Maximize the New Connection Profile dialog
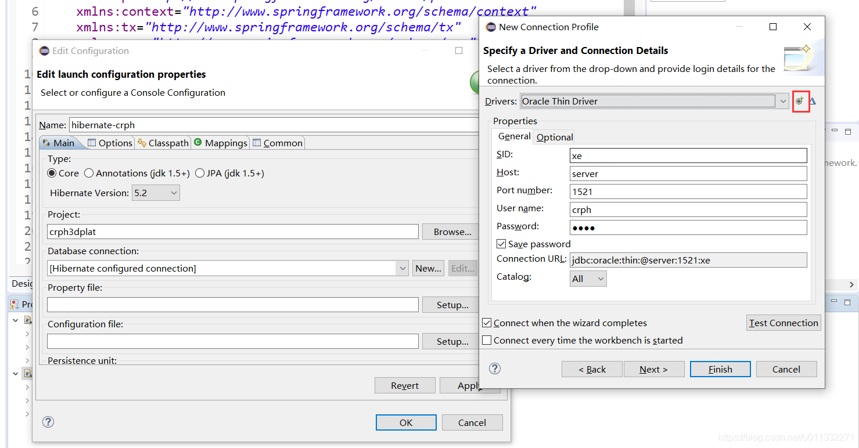The width and height of the screenshot is (859, 448). coord(773,27)
